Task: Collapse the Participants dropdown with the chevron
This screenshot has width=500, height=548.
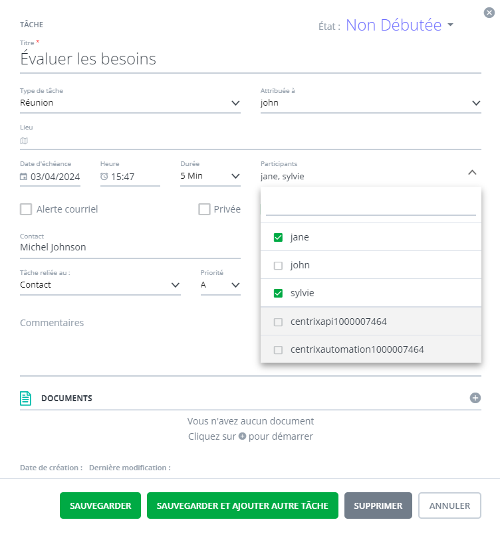Action: tap(473, 171)
